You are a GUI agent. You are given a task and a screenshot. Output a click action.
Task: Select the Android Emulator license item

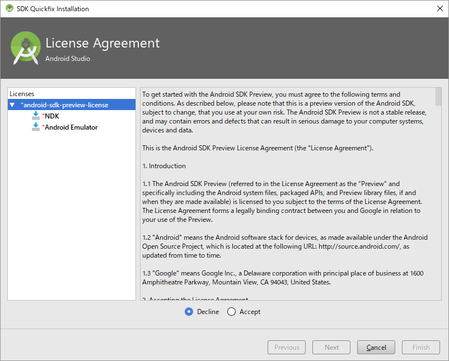tap(71, 127)
